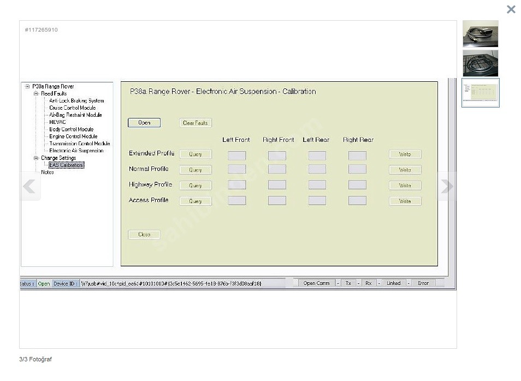Open the first cable photo thumbnail
This screenshot has width=521, height=381.
pos(480,34)
